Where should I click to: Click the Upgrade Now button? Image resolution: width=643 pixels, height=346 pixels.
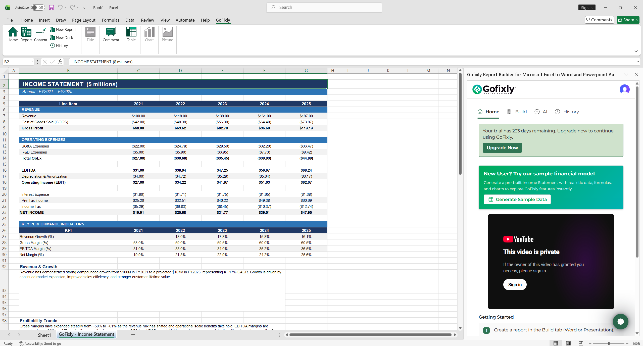(502, 148)
